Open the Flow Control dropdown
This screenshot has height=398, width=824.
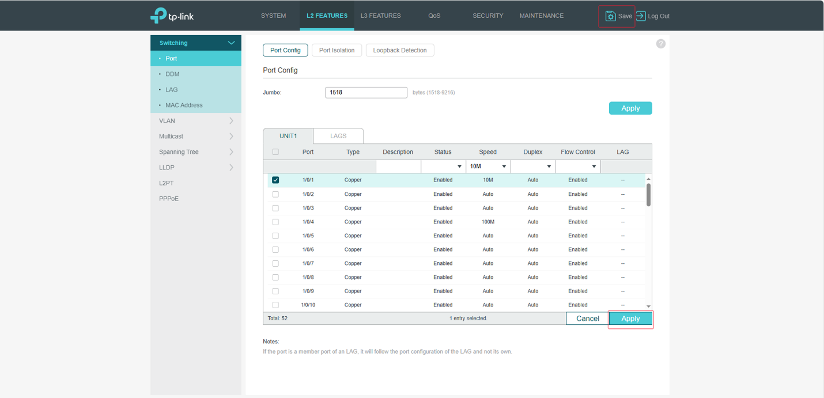pos(577,166)
